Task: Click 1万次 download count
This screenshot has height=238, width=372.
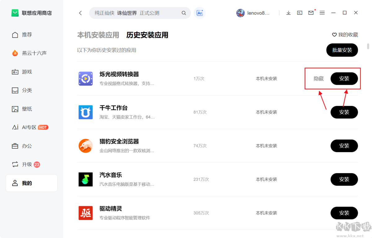Action: [199, 79]
